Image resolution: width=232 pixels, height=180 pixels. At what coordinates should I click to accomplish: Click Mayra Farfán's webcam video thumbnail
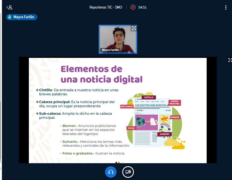point(118,39)
